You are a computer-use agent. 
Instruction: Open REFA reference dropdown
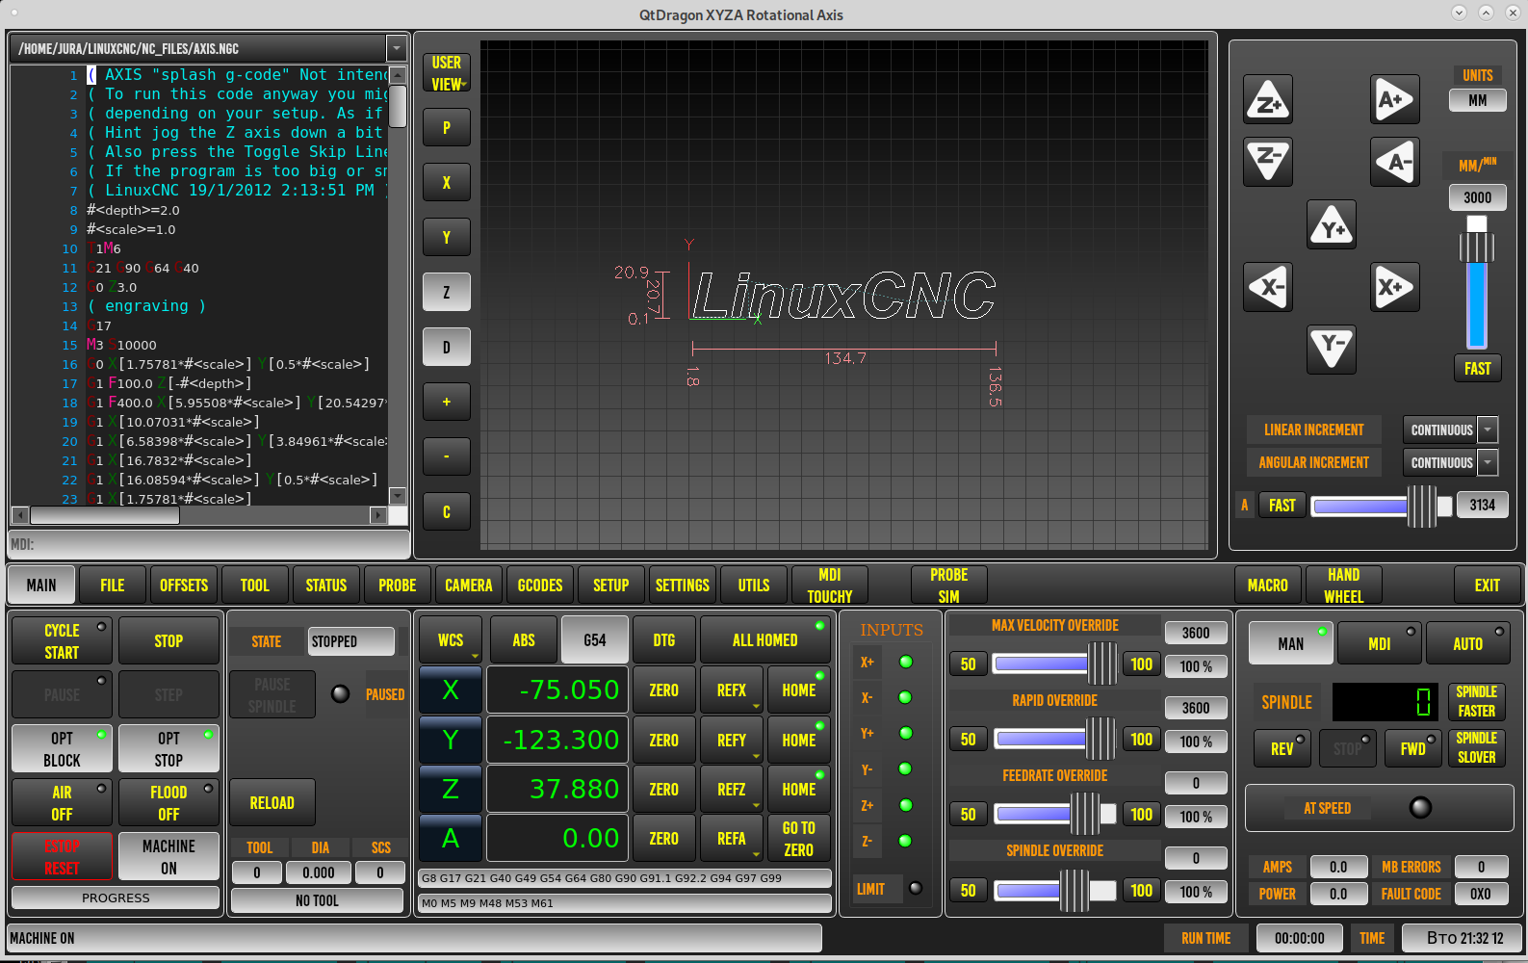pyautogui.click(x=732, y=839)
